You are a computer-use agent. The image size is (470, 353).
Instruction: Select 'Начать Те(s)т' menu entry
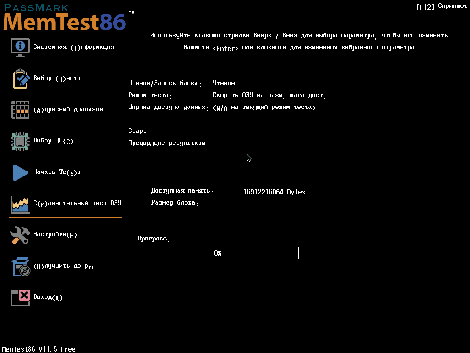[x=57, y=172]
